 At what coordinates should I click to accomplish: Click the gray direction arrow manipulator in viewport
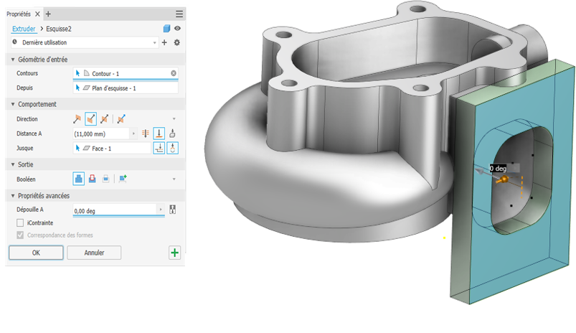click(480, 172)
